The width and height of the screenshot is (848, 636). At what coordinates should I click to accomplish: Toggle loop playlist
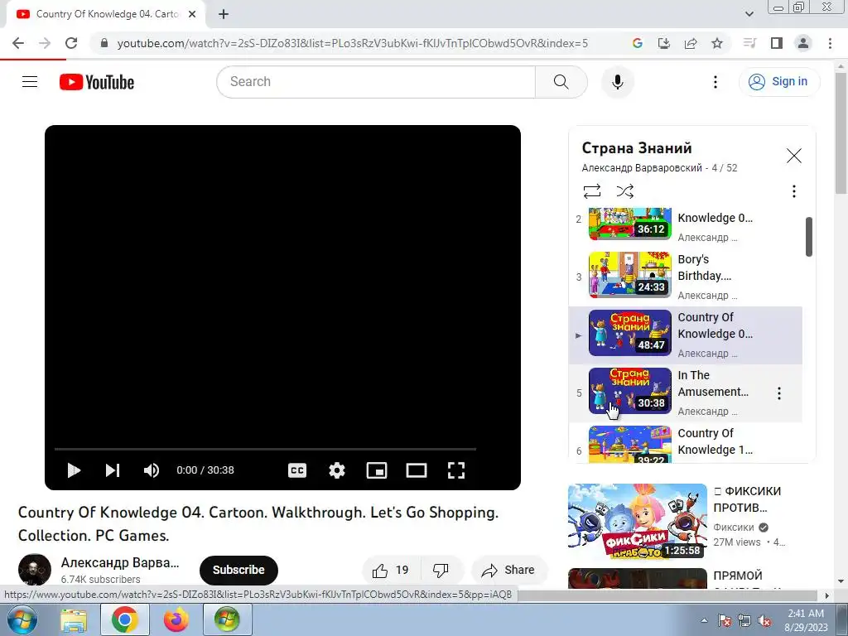(x=592, y=191)
